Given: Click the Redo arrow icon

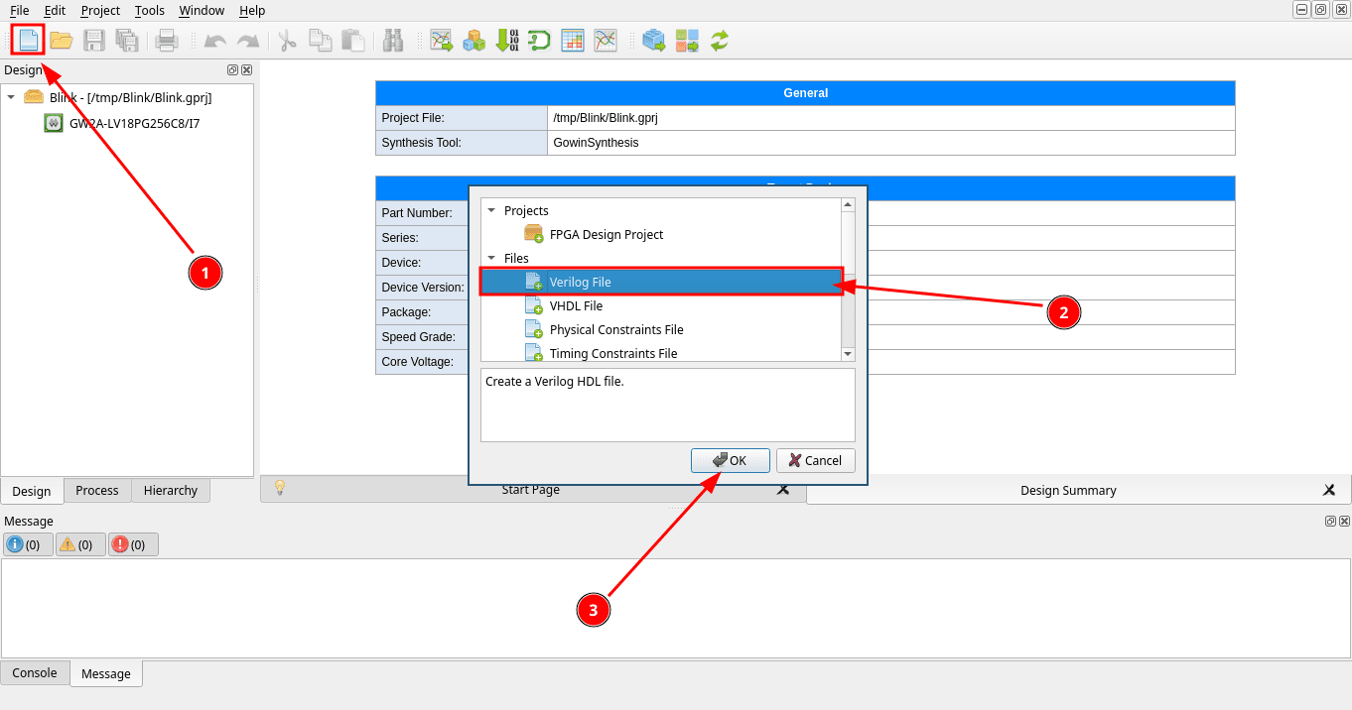Looking at the screenshot, I should pos(247,41).
